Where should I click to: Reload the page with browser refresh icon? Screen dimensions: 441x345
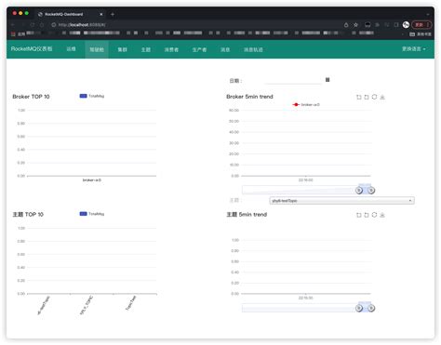pyautogui.click(x=33, y=25)
